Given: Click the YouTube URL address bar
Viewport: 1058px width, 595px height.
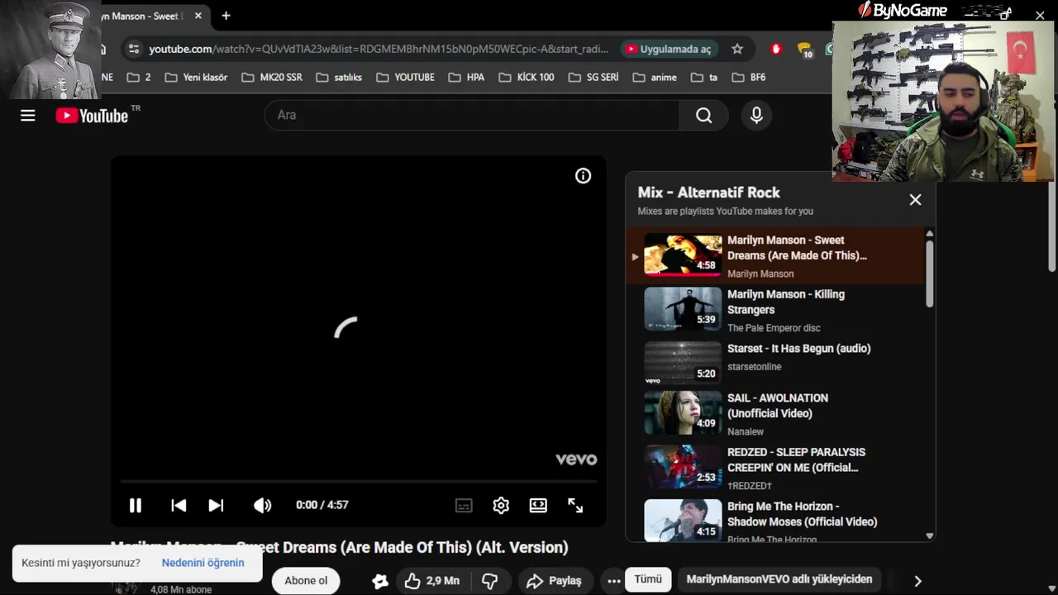Looking at the screenshot, I should pyautogui.click(x=379, y=49).
